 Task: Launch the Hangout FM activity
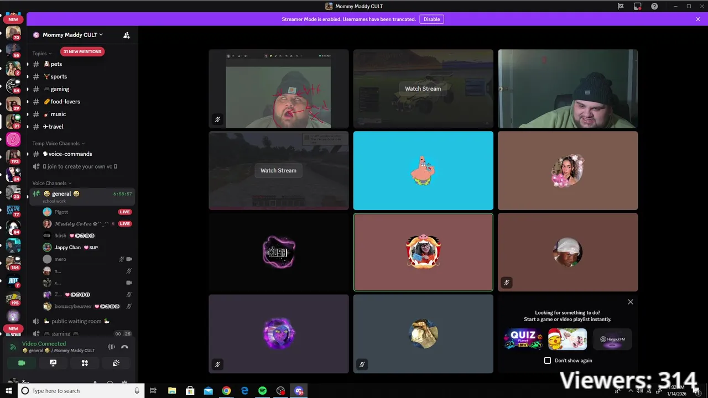click(612, 339)
